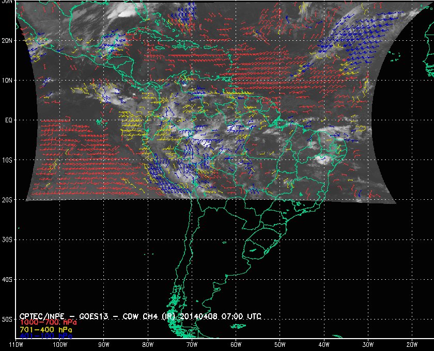Click the '60W' longitude label
Image resolution: width=434 pixels, height=351 pixels.
236,345
